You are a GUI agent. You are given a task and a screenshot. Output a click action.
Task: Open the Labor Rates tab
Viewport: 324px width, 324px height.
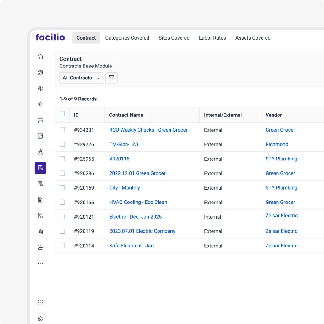(213, 38)
